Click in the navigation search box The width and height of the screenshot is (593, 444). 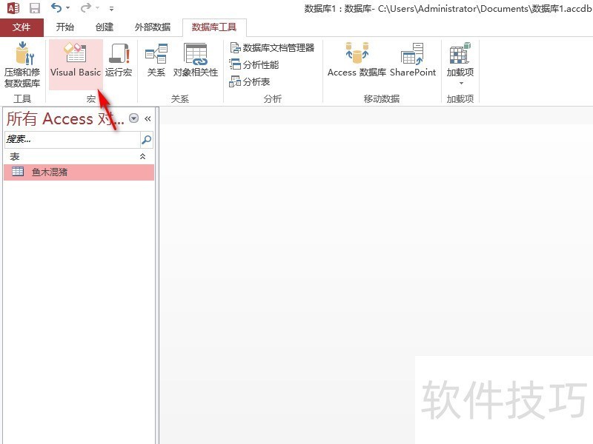click(71, 139)
